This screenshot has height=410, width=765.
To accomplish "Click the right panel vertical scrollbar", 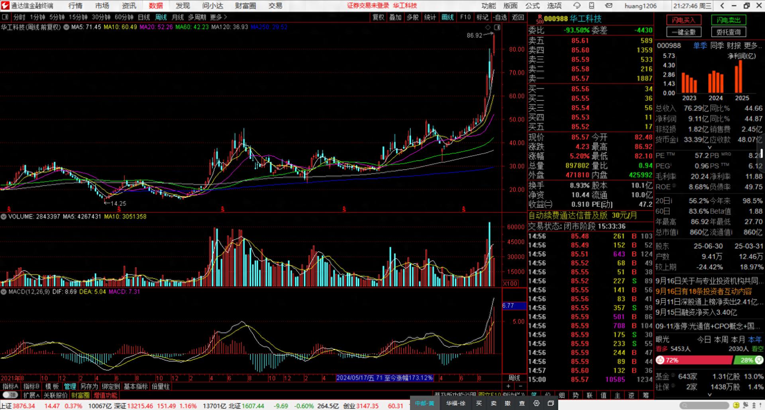I will pyautogui.click(x=762, y=153).
